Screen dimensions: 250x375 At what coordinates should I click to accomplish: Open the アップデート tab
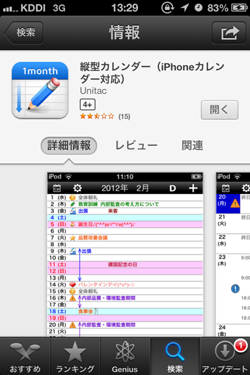tap(225, 356)
